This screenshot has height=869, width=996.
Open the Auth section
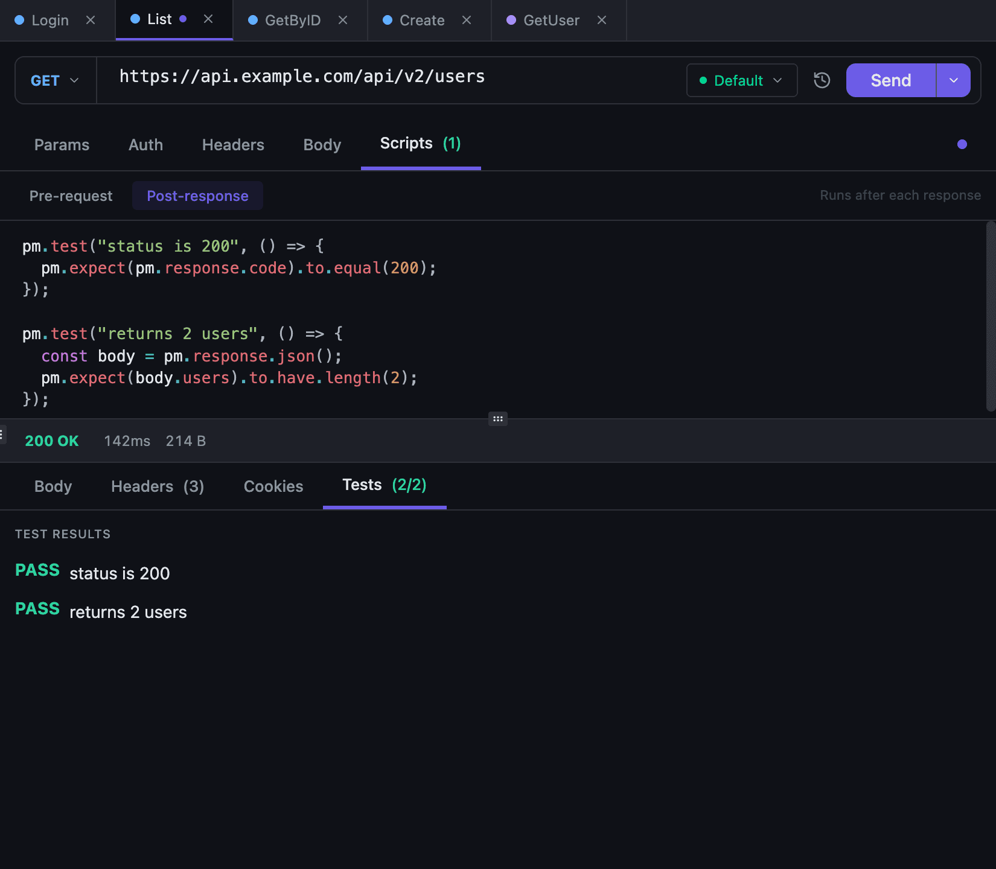pyautogui.click(x=145, y=145)
